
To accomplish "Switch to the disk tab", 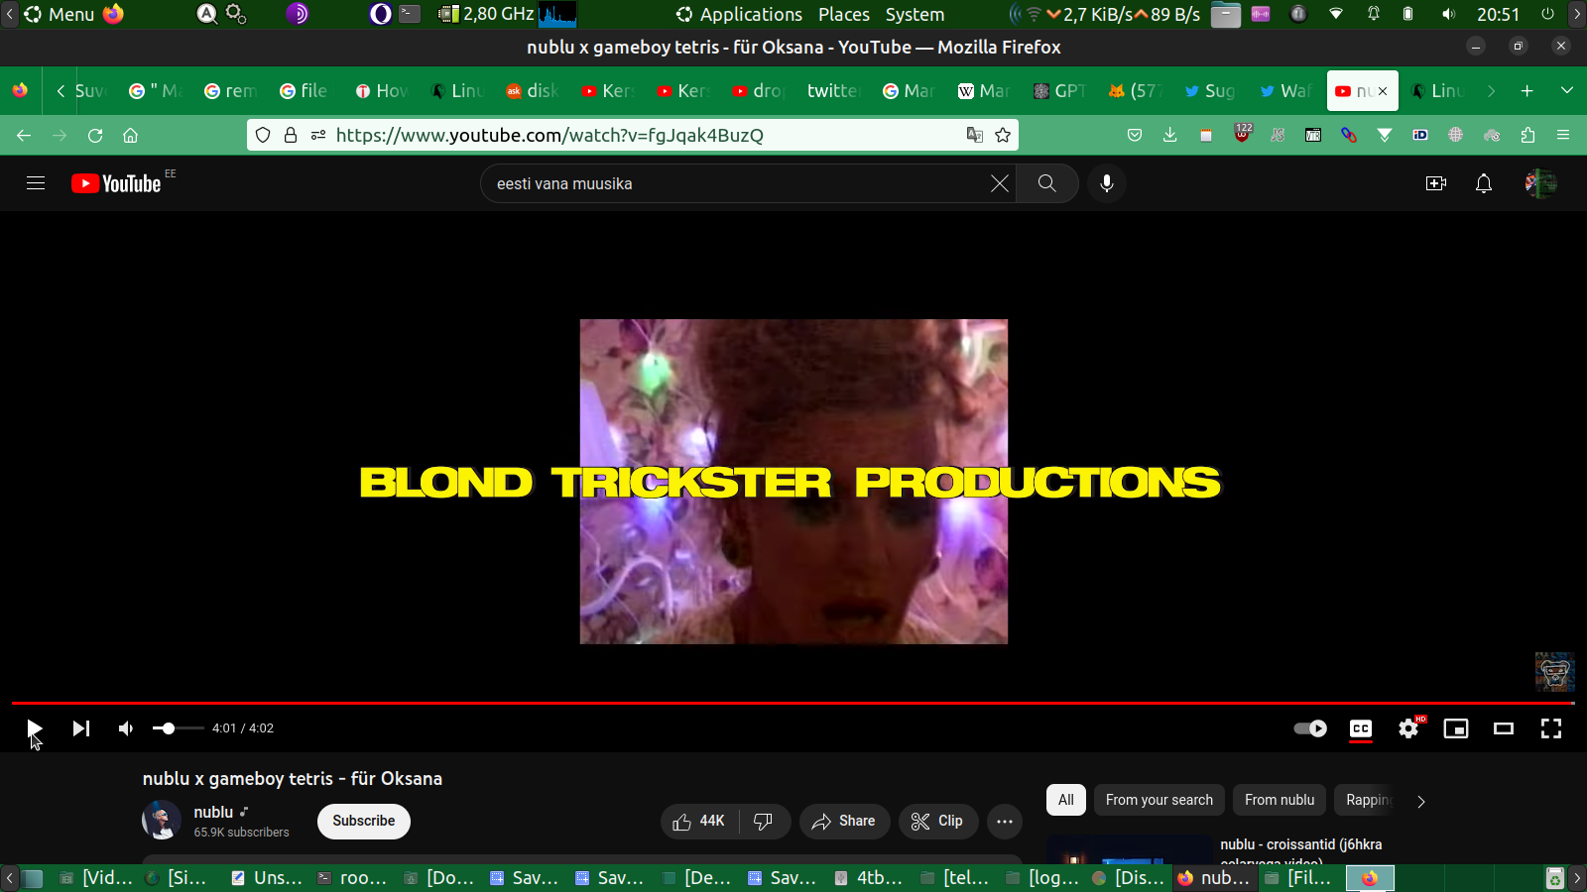I will pyautogui.click(x=533, y=91).
